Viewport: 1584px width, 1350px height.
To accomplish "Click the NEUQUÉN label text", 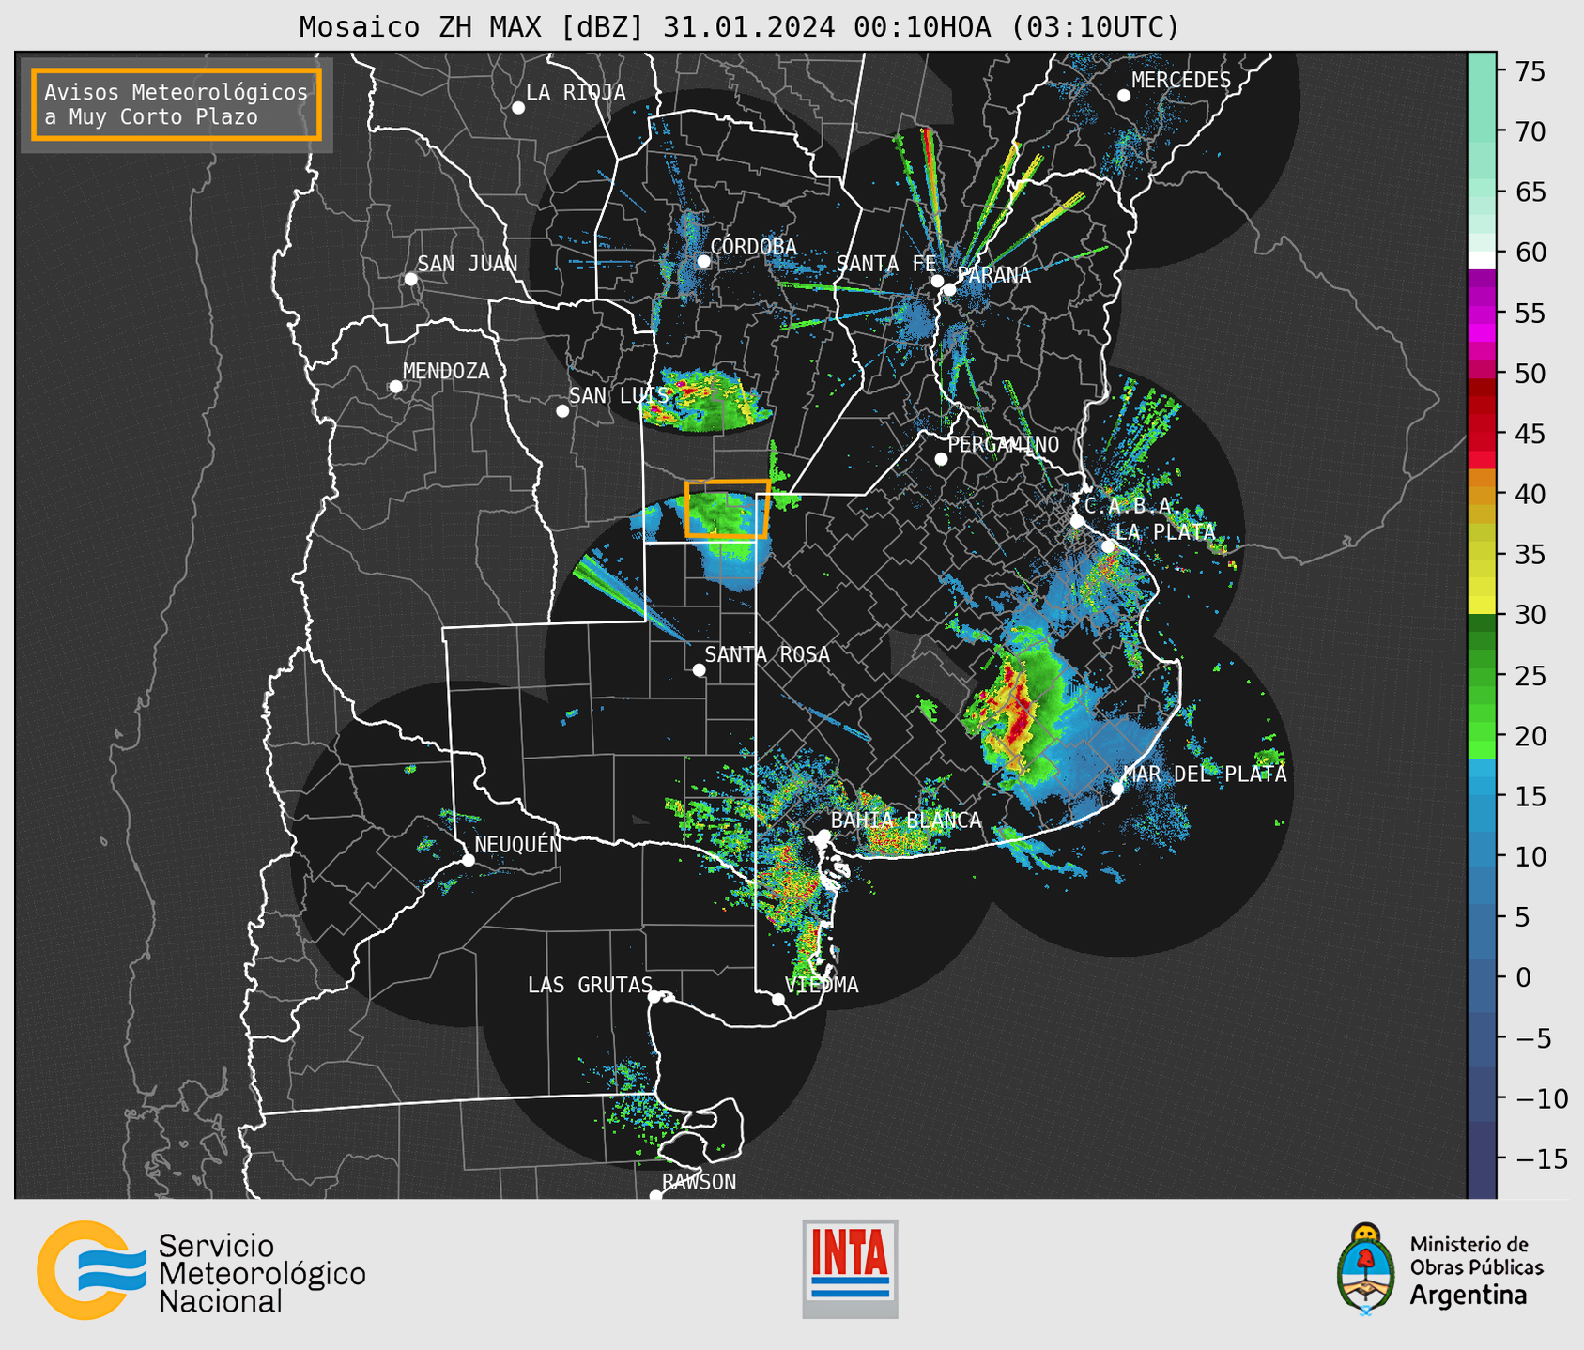I will (x=518, y=845).
